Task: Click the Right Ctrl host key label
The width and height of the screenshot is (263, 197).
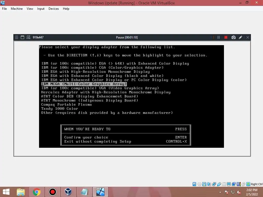Action: [x=257, y=184]
